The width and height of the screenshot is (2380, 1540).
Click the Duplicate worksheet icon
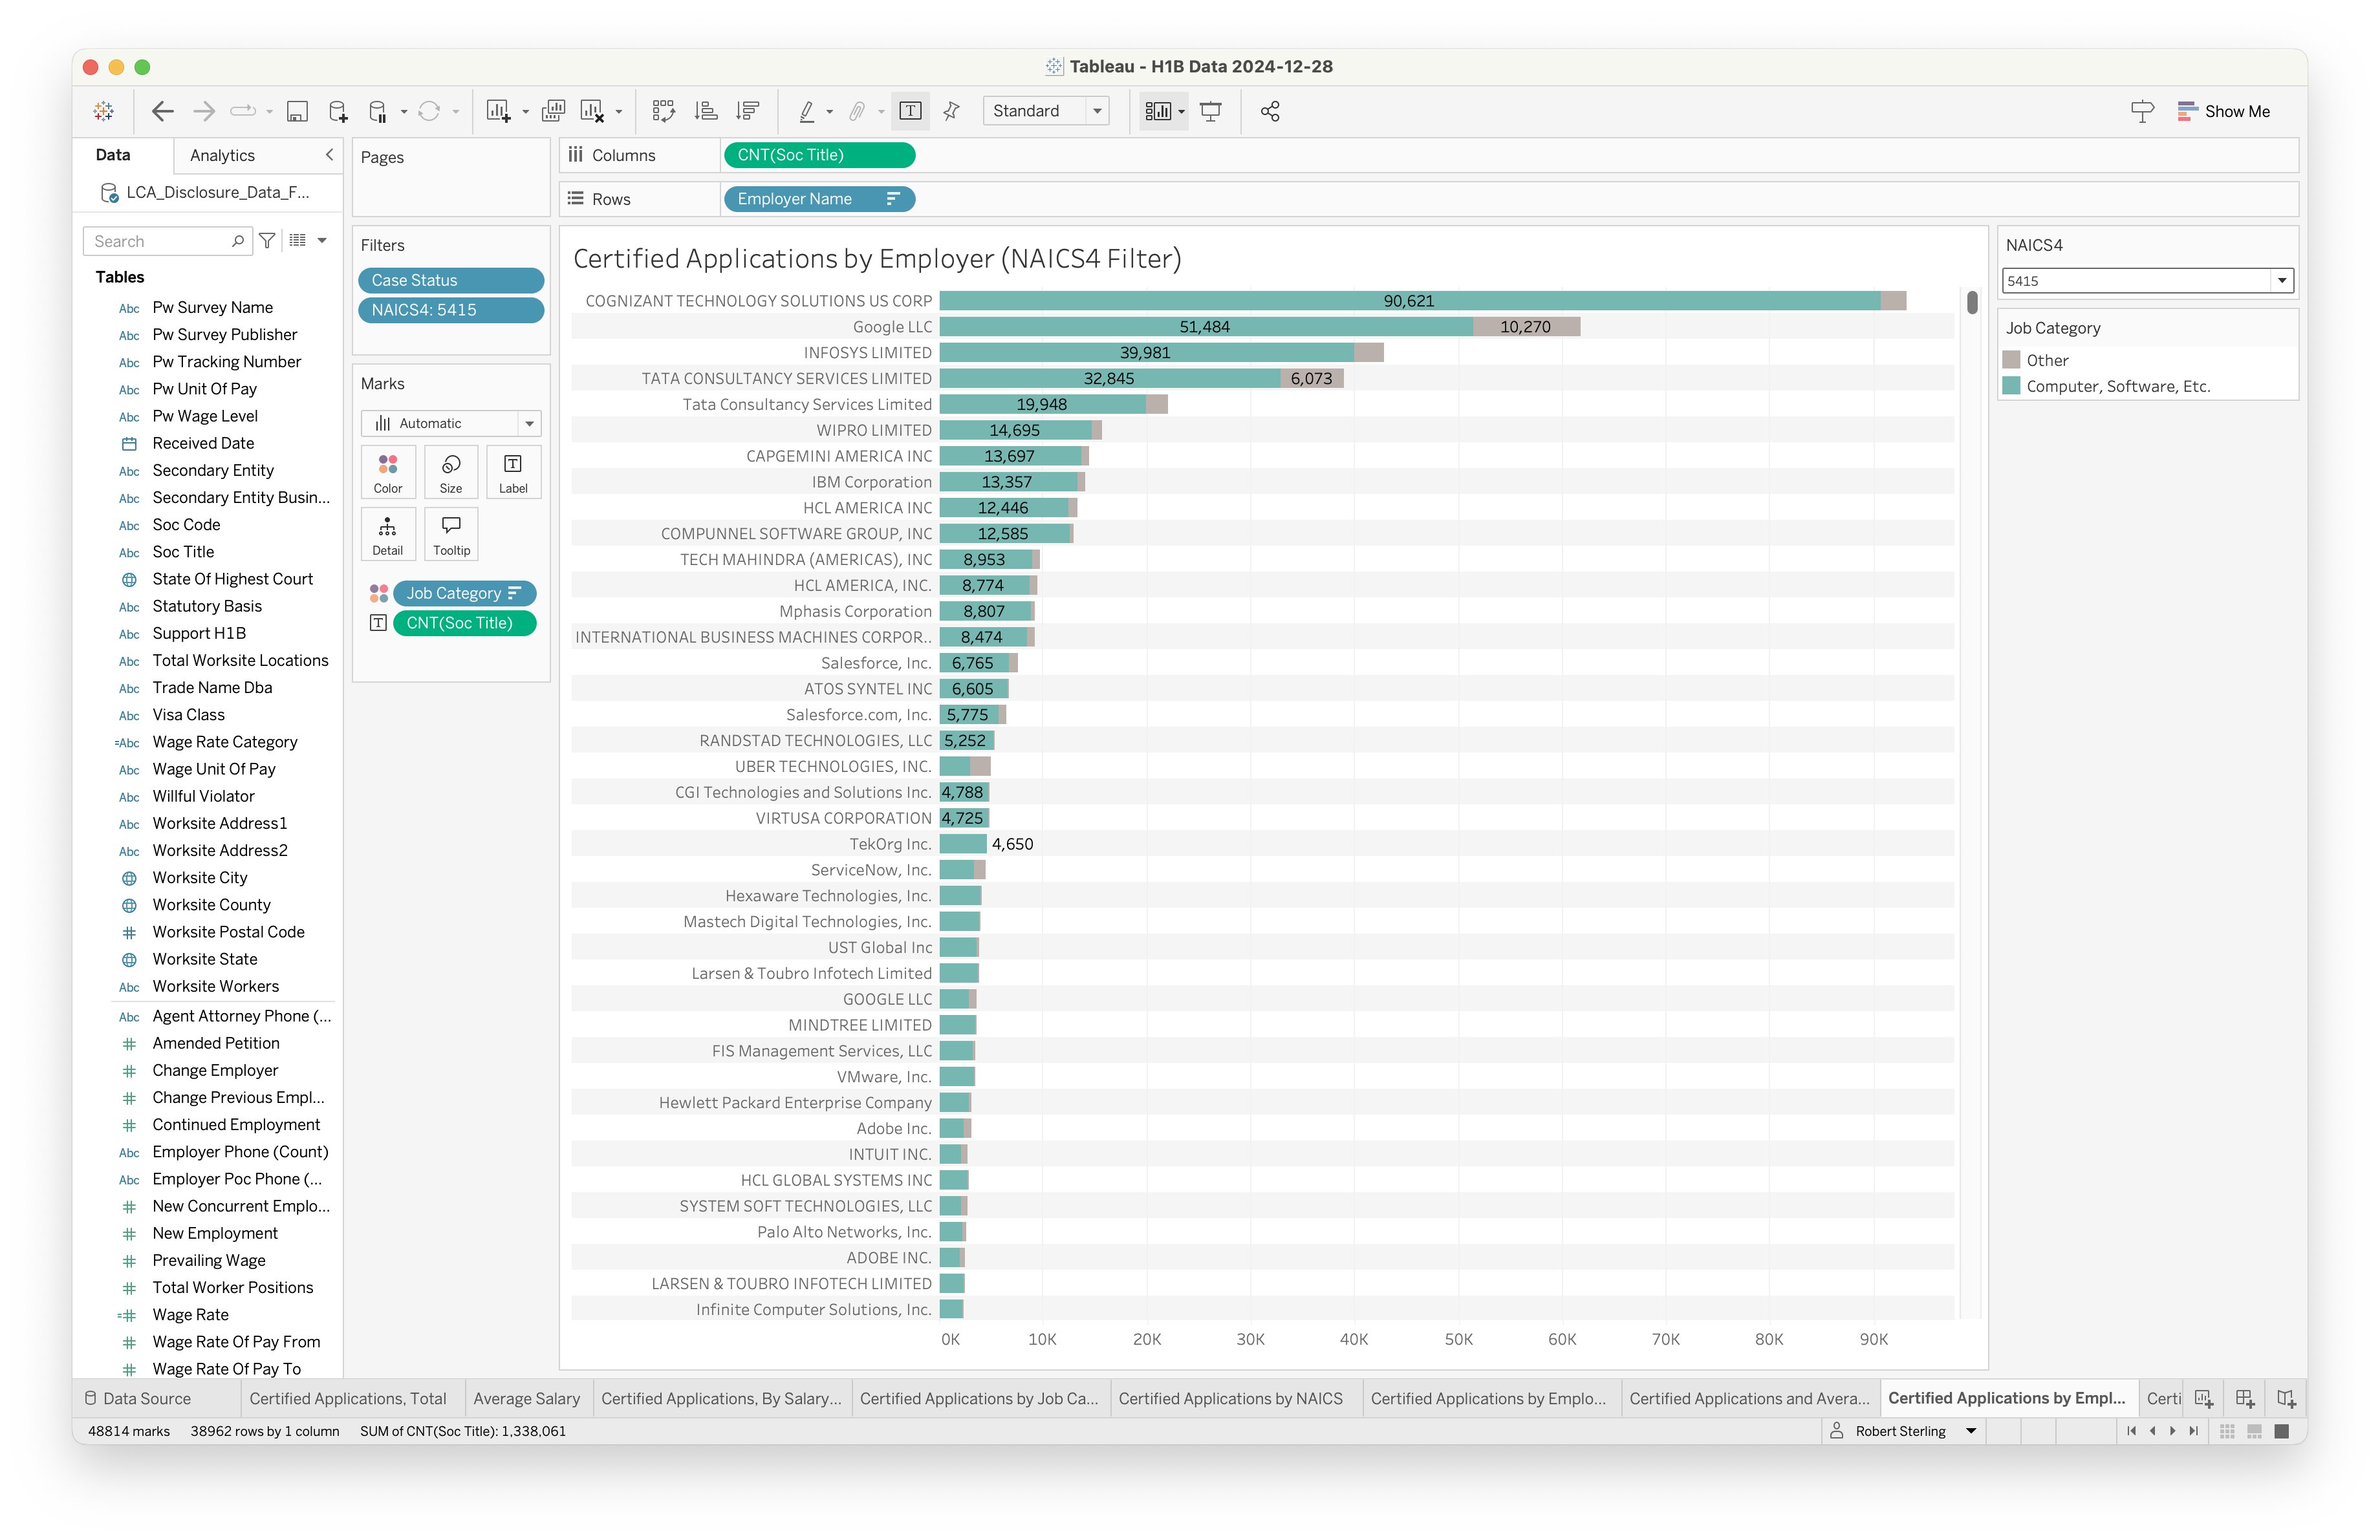coord(553,111)
